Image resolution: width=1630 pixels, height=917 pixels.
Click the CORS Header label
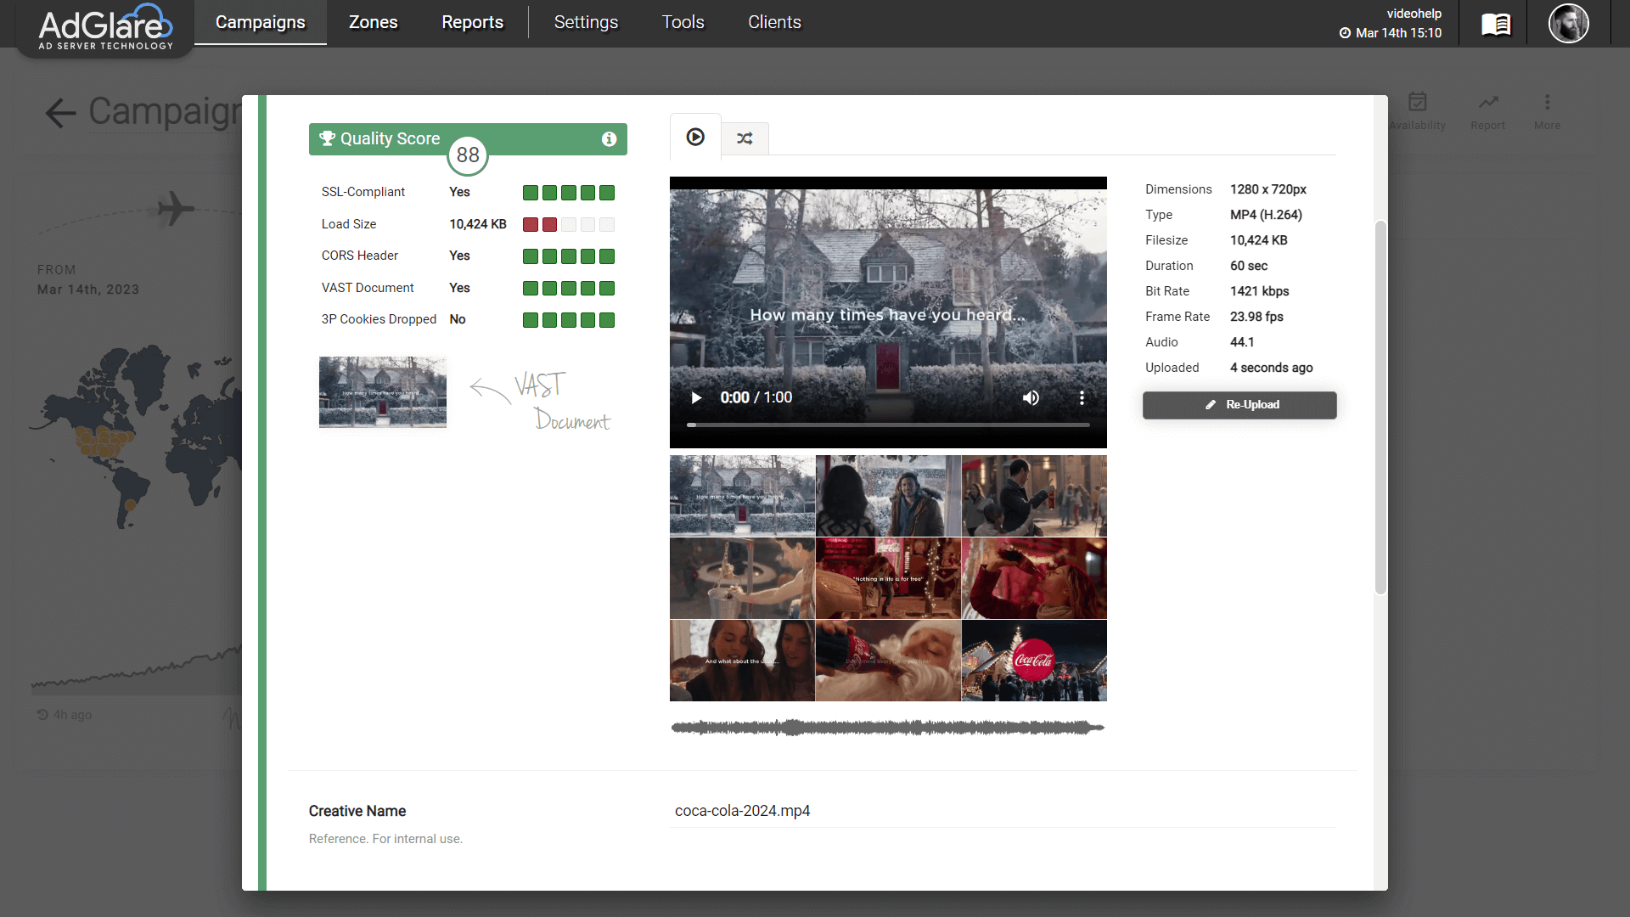pyautogui.click(x=359, y=256)
